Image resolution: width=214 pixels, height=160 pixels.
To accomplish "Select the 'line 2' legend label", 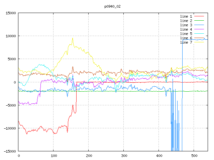I will pos(186,21).
